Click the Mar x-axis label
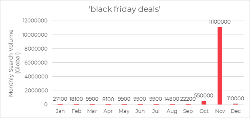 [92, 111]
